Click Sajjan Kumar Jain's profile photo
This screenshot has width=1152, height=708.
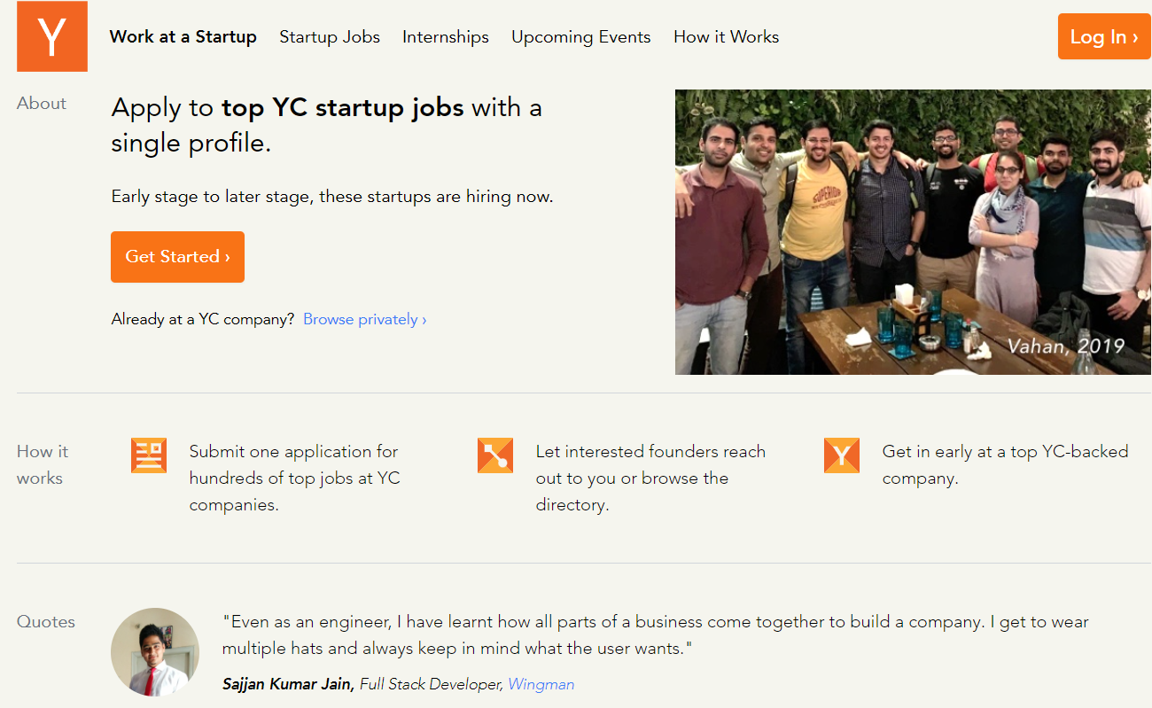(x=155, y=652)
